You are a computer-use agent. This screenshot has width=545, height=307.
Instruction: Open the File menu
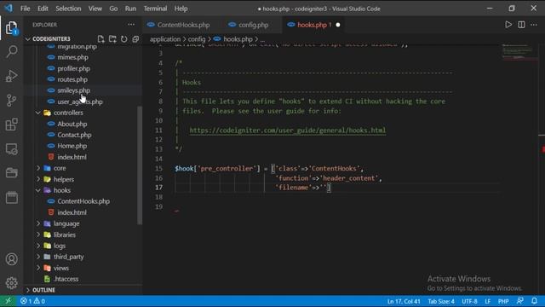[25, 9]
